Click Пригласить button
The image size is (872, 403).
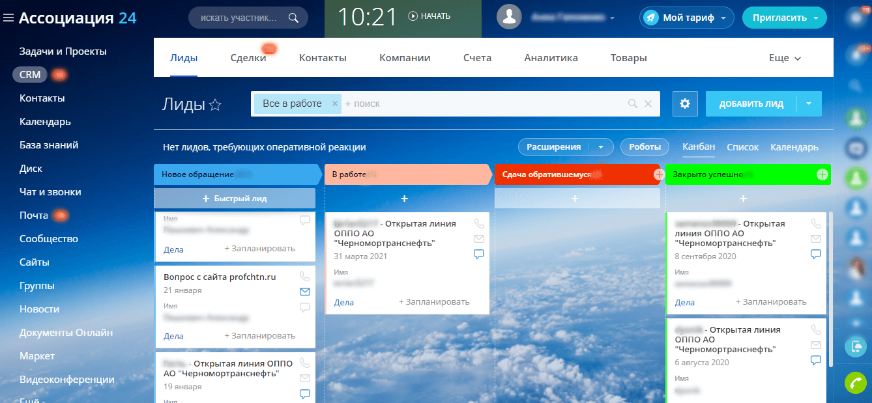[x=779, y=18]
